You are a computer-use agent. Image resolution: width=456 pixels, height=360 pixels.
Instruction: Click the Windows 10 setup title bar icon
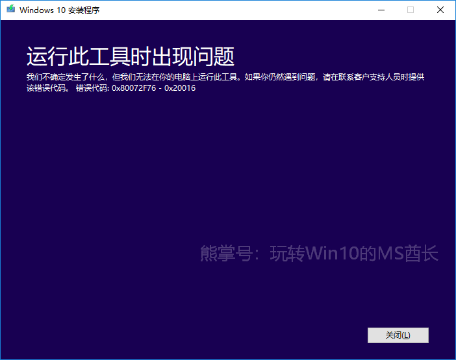(x=11, y=9)
